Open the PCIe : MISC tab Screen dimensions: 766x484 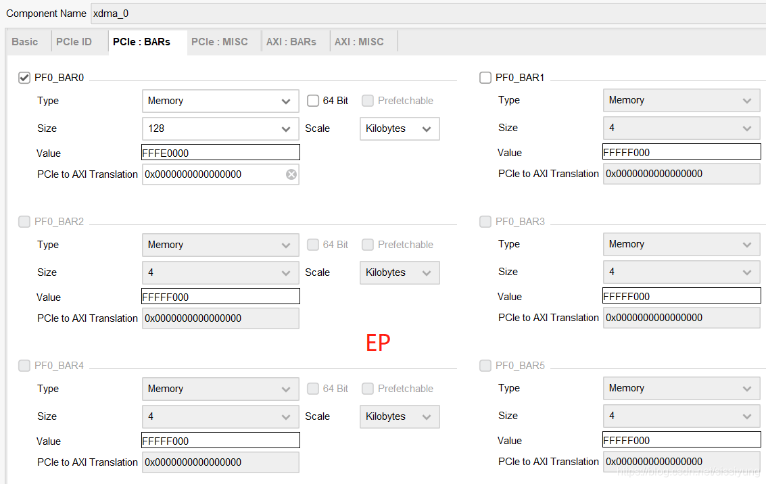coord(219,42)
